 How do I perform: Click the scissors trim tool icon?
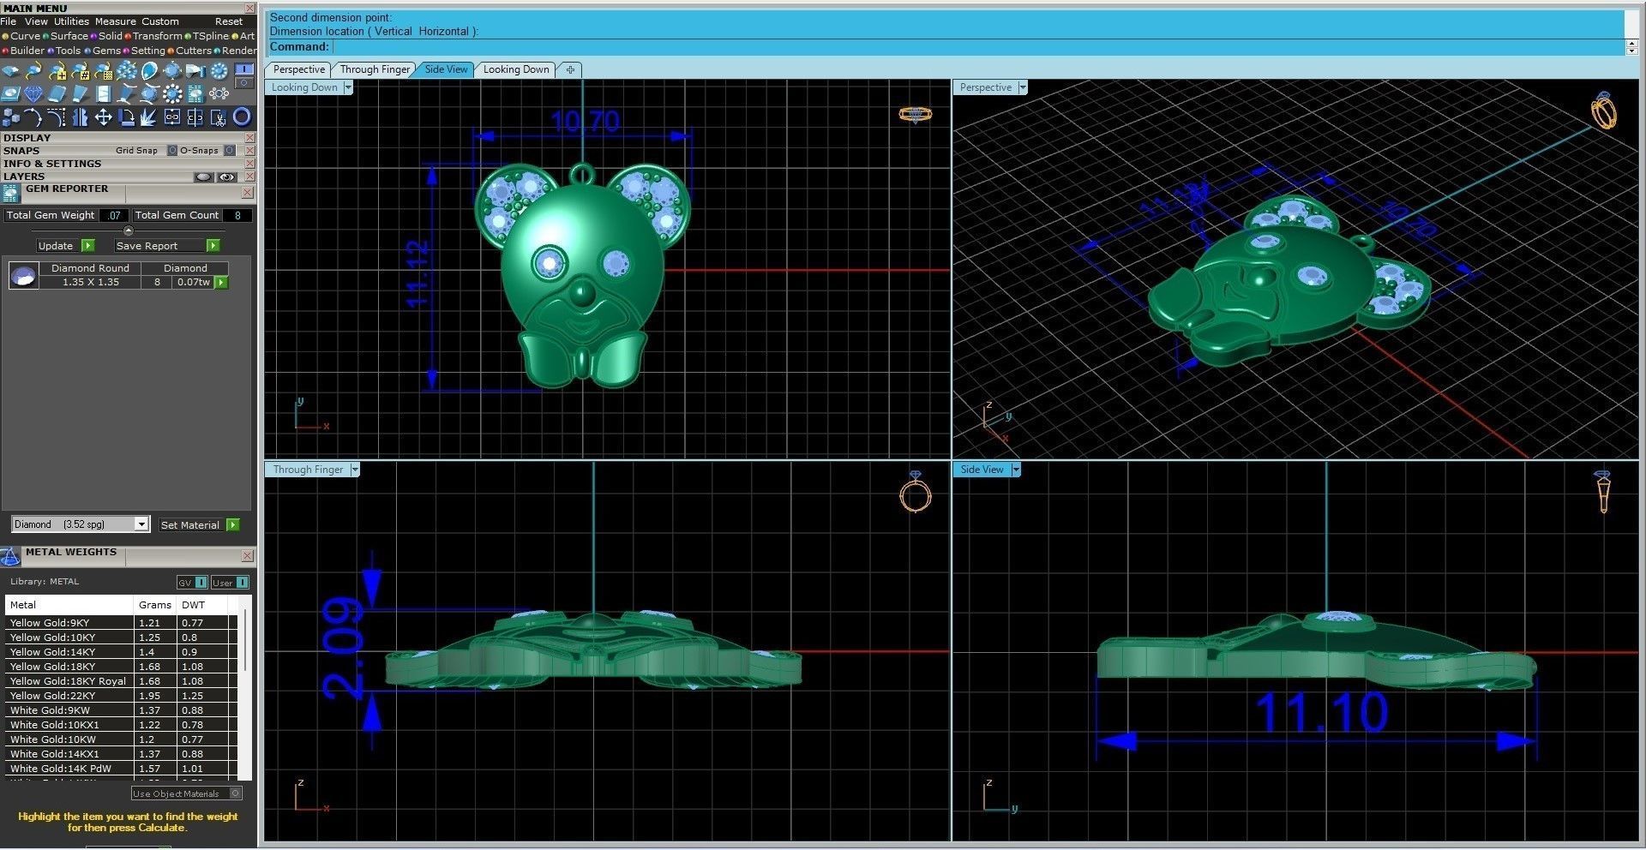coord(219,117)
